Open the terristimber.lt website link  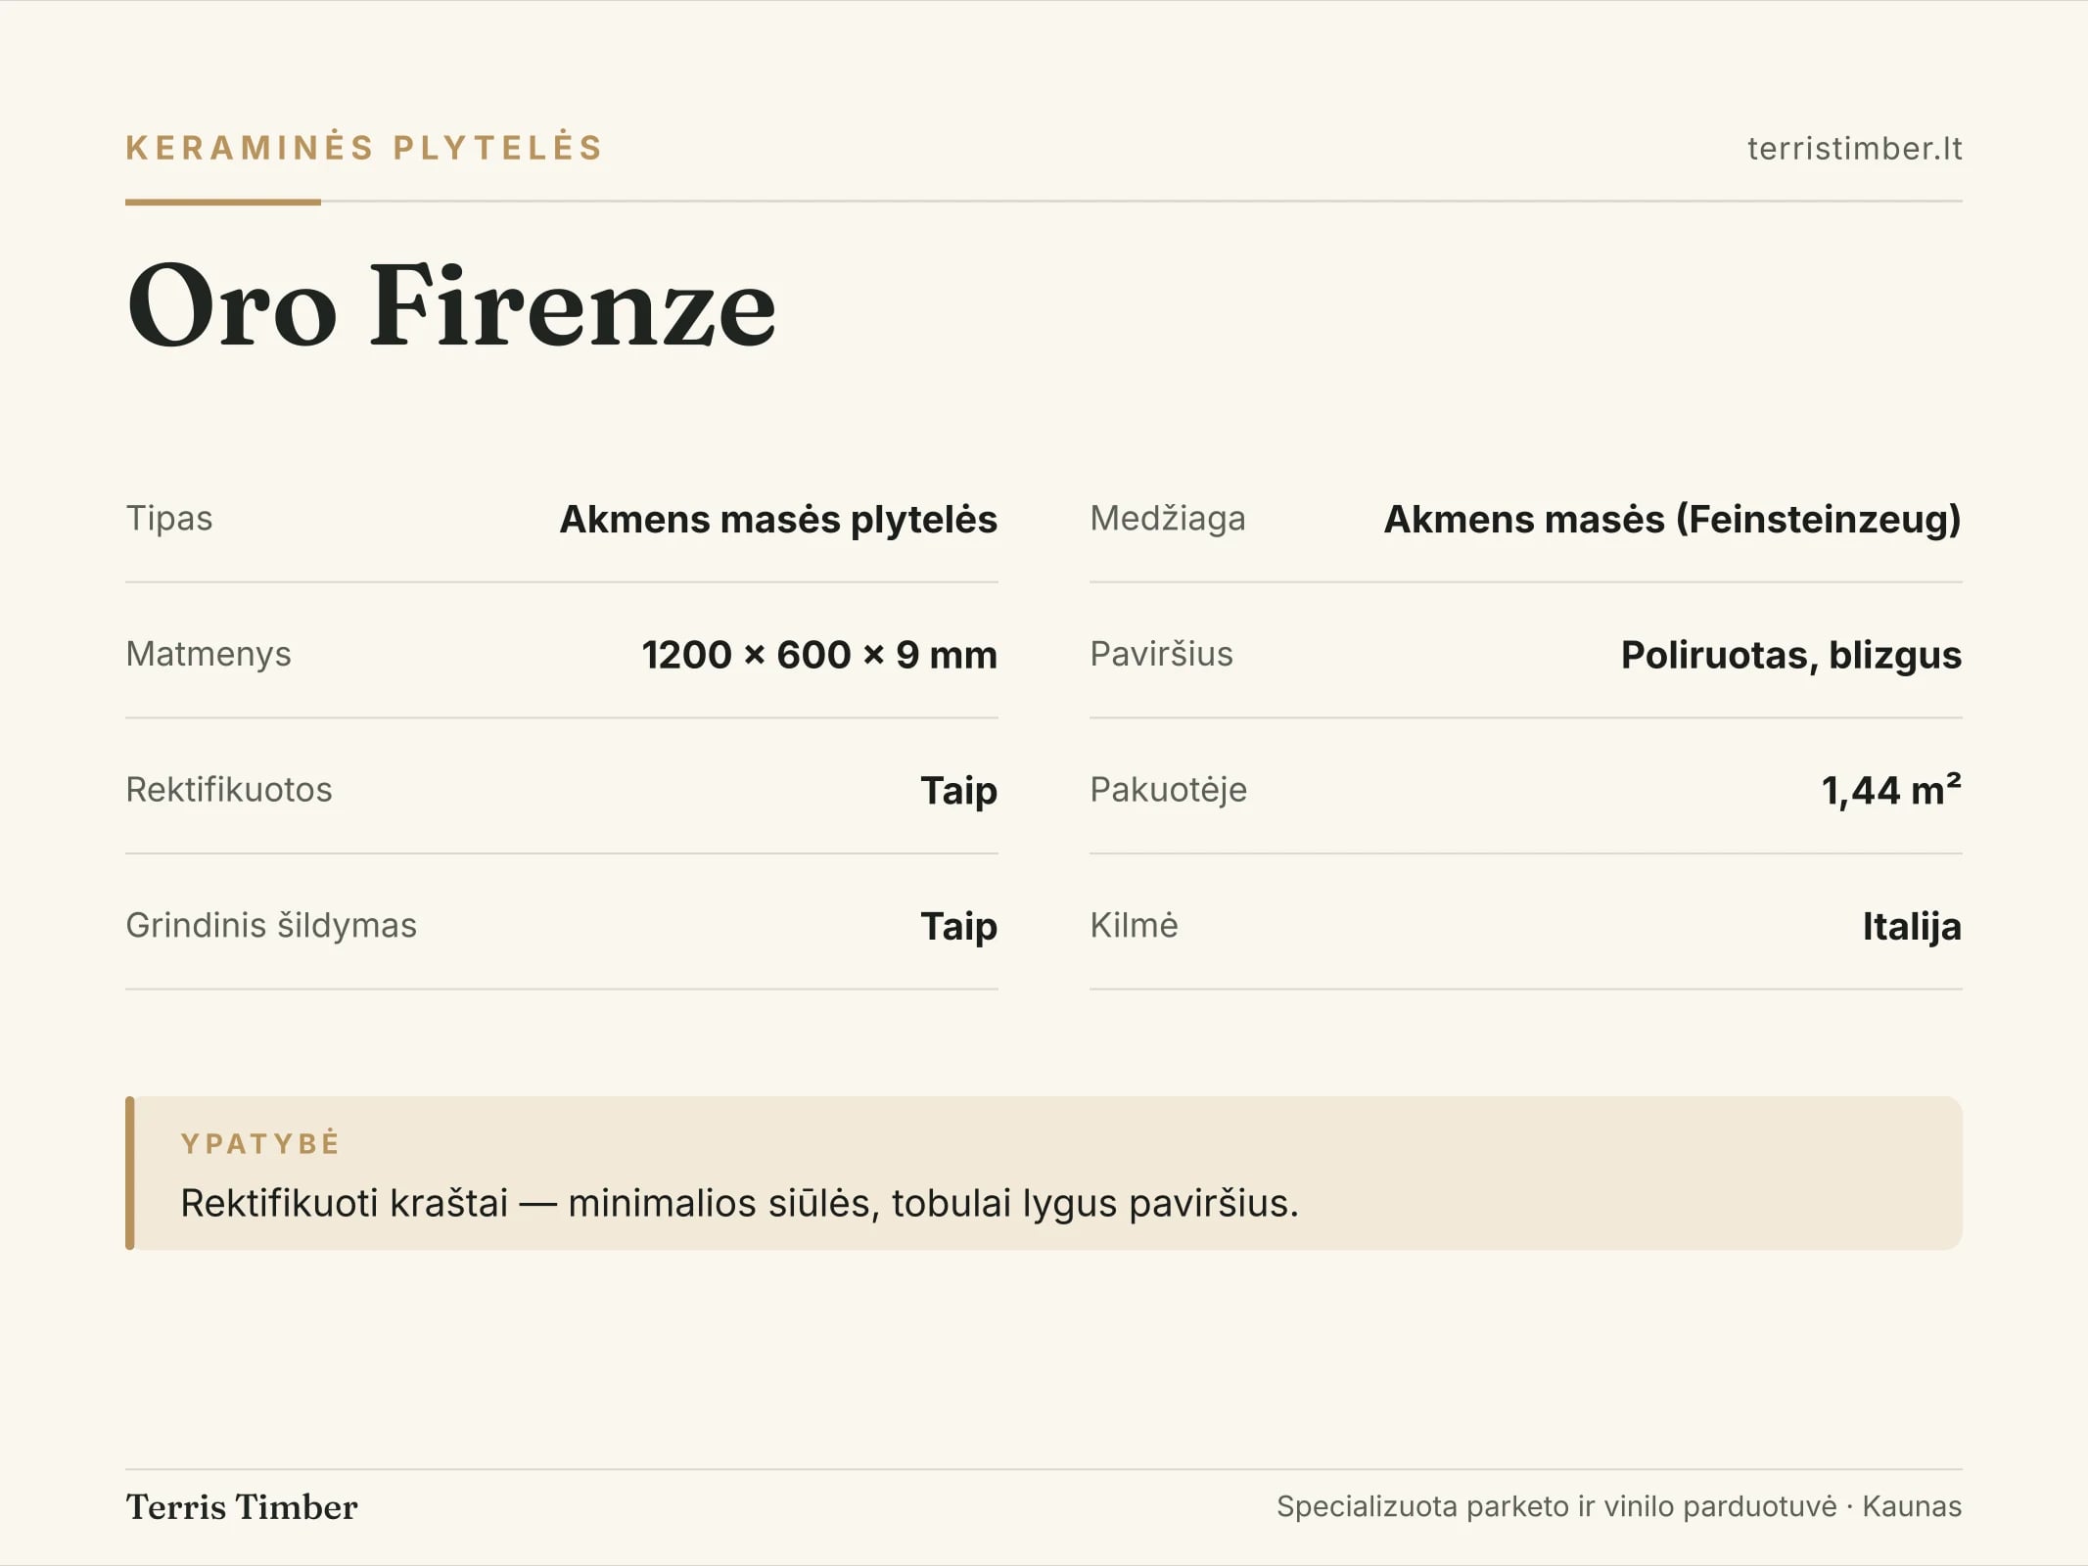[x=1854, y=149]
